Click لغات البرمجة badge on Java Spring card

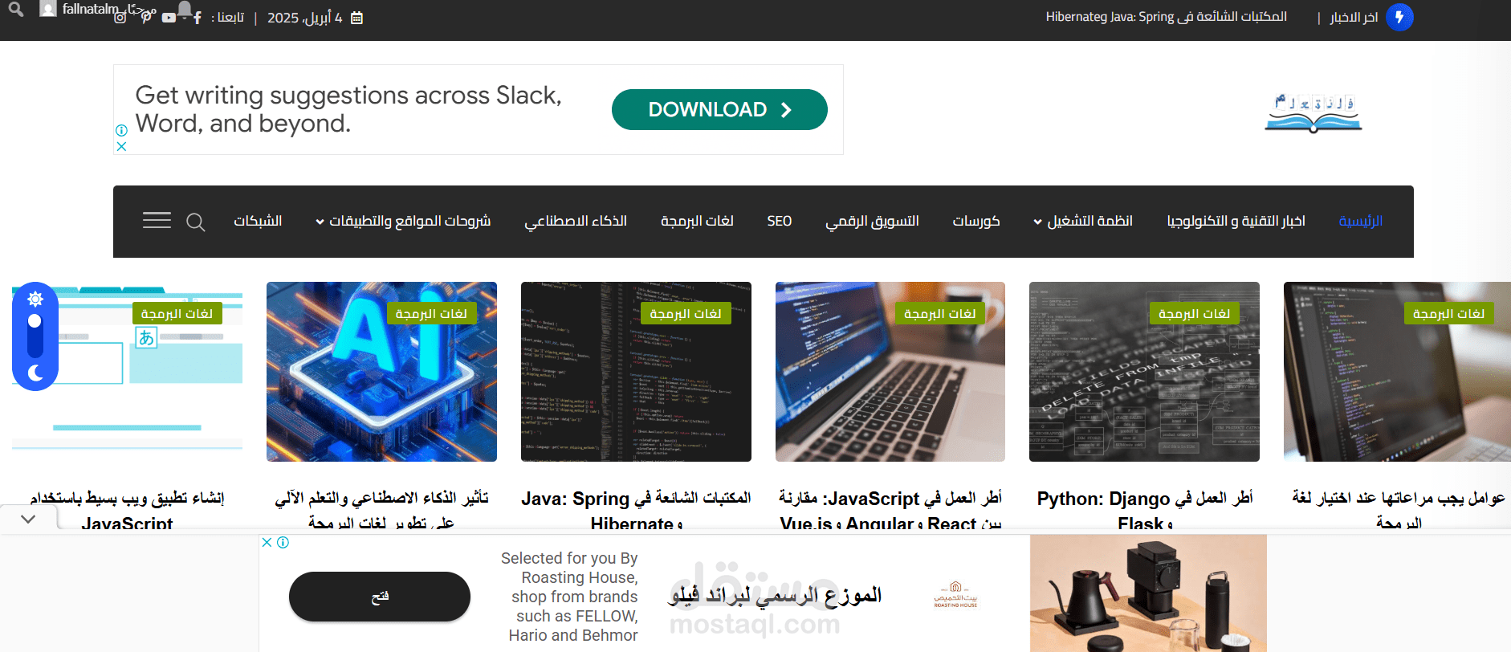pyautogui.click(x=686, y=313)
